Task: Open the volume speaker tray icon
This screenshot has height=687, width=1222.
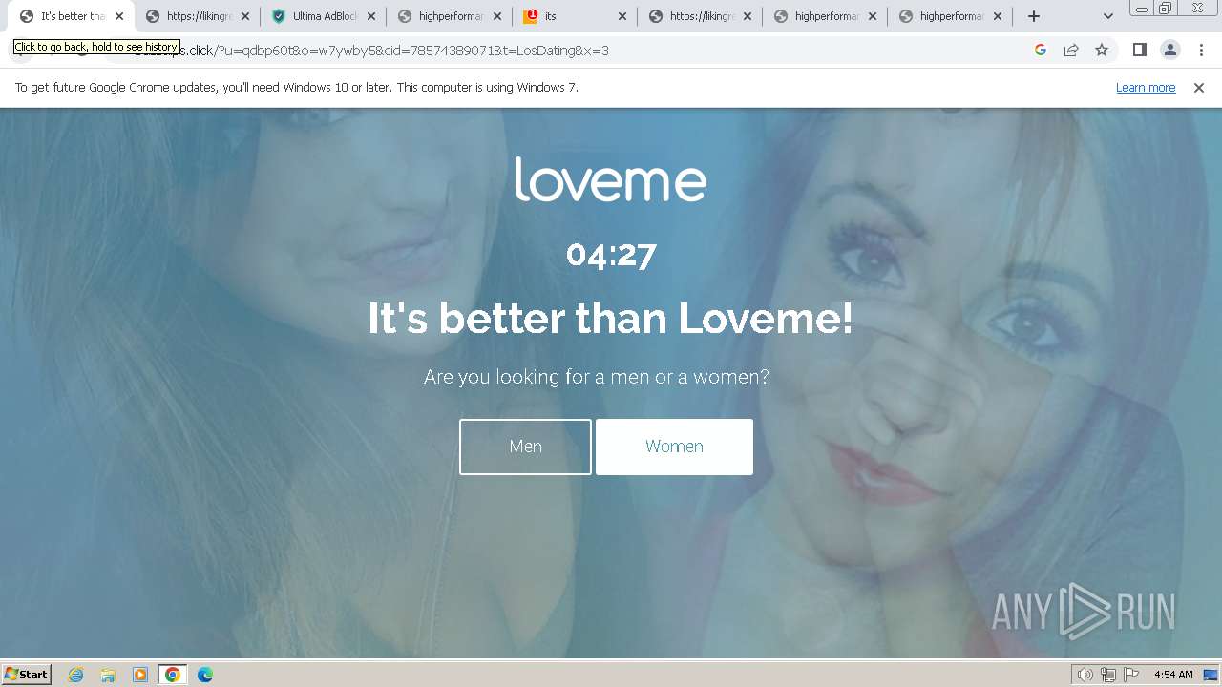Action: (x=1085, y=675)
